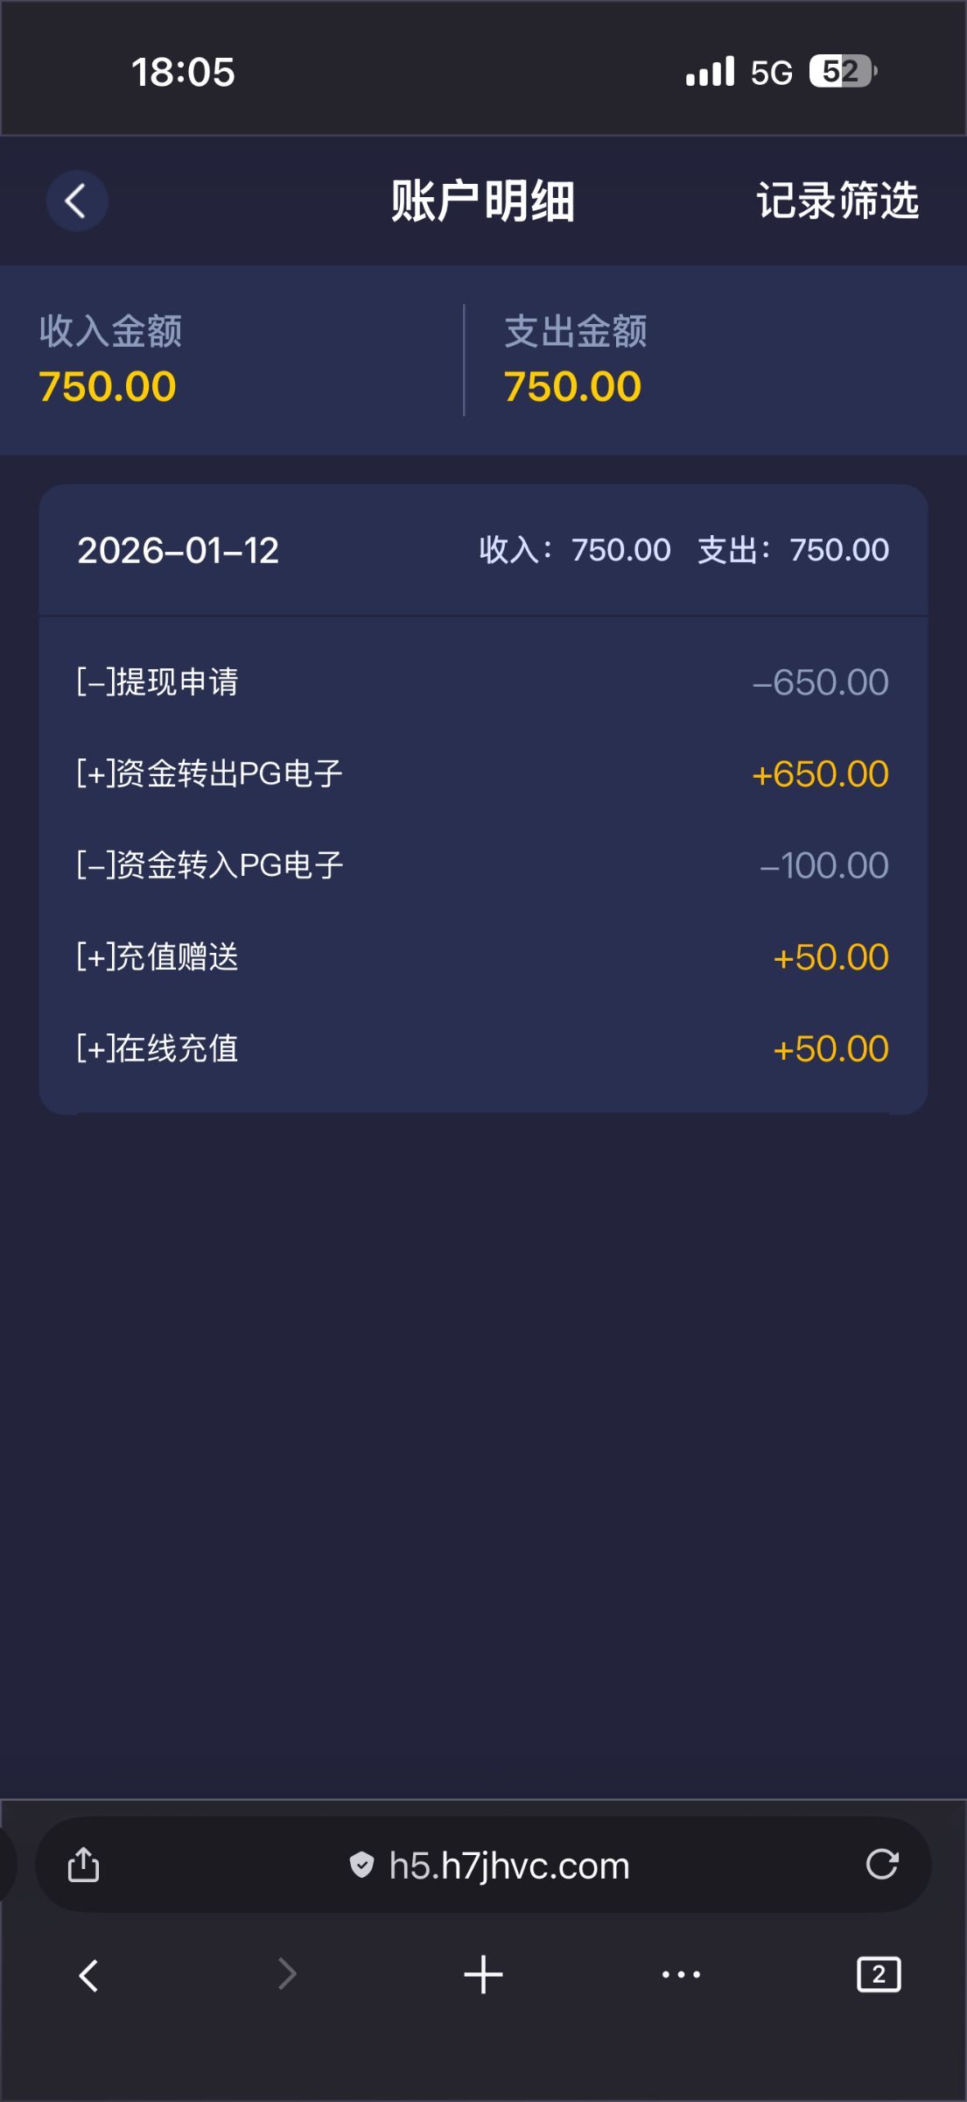Tap the back arrow beside 账户明细
The width and height of the screenshot is (967, 2102).
[x=77, y=201]
